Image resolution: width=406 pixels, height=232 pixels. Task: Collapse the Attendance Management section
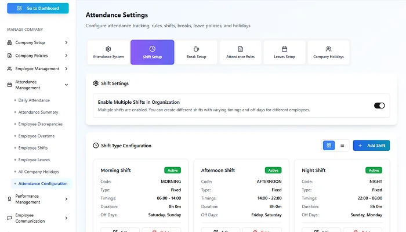pyautogui.click(x=66, y=85)
